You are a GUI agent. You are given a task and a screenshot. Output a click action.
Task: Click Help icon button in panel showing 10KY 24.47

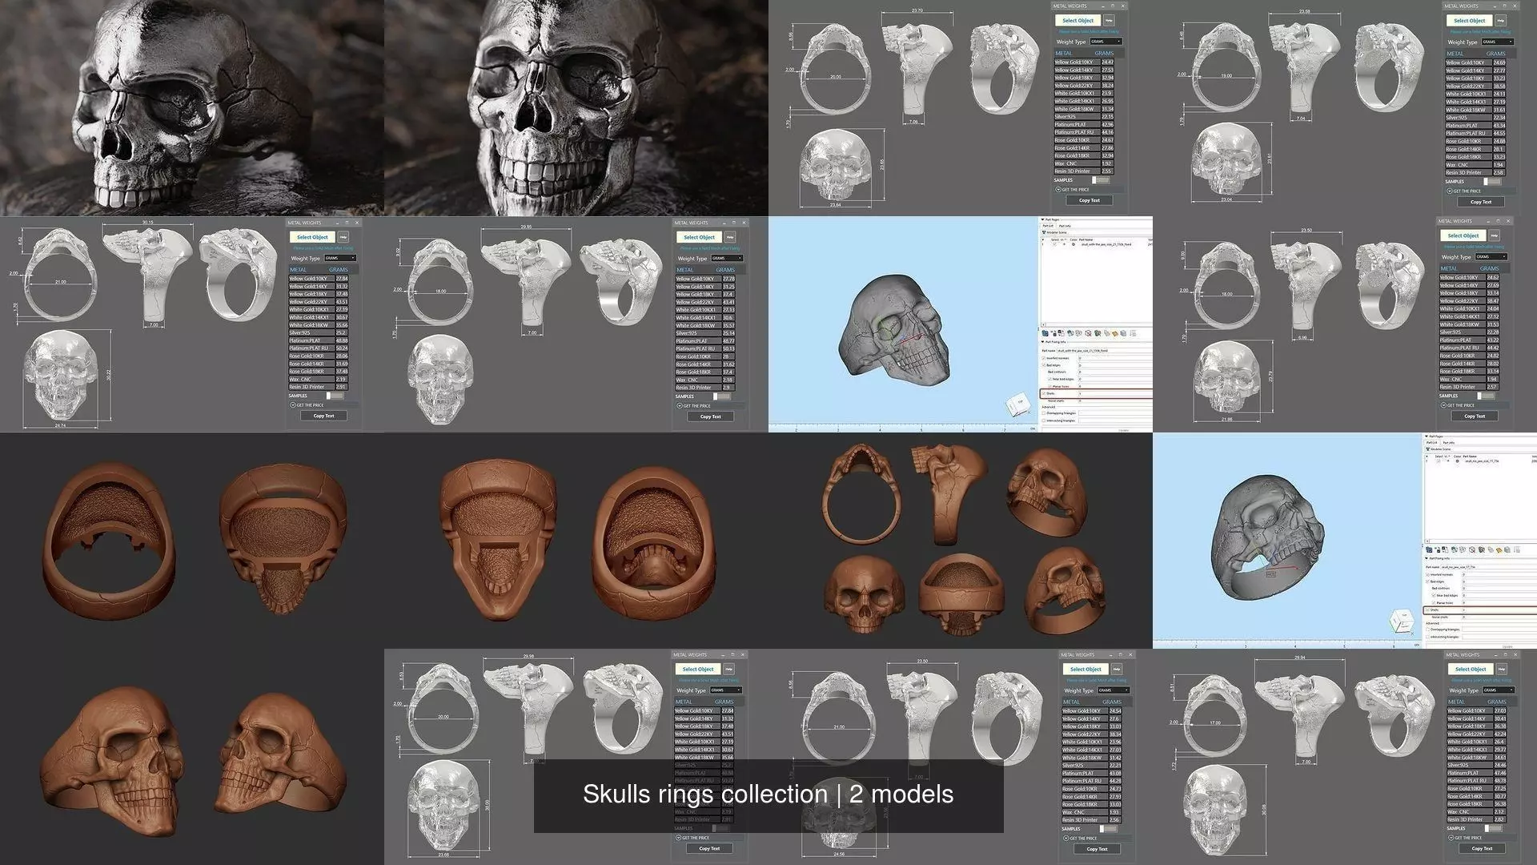coord(1109,20)
